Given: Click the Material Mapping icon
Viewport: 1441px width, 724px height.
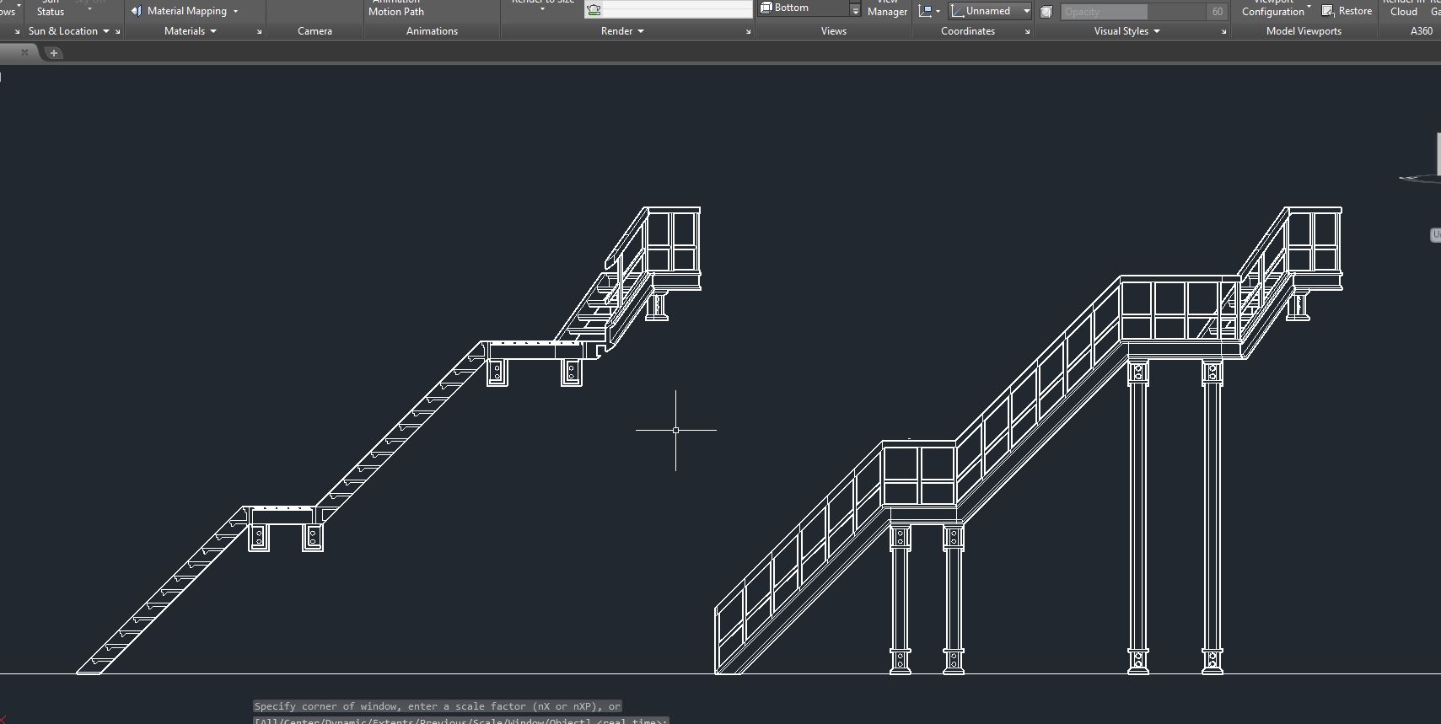Looking at the screenshot, I should click(137, 11).
